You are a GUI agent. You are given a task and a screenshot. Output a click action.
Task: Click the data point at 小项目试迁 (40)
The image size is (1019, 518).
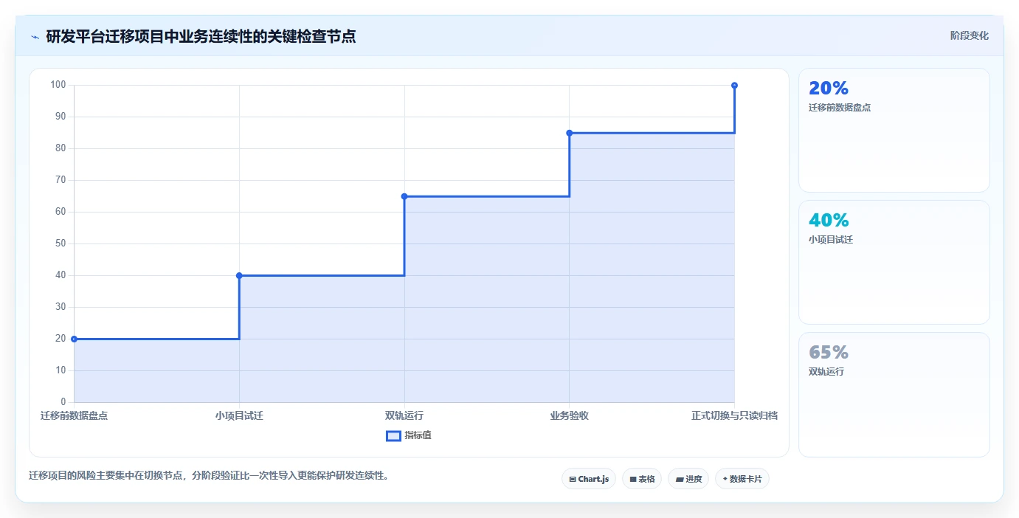[x=239, y=275]
